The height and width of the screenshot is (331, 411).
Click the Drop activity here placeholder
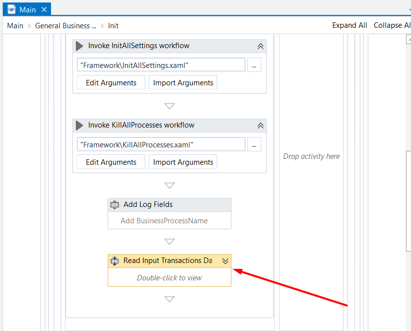tap(311, 156)
